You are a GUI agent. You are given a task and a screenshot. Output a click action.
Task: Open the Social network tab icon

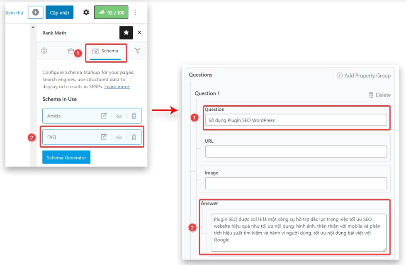tap(137, 51)
